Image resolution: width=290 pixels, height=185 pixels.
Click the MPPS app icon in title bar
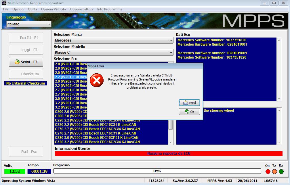4,3
